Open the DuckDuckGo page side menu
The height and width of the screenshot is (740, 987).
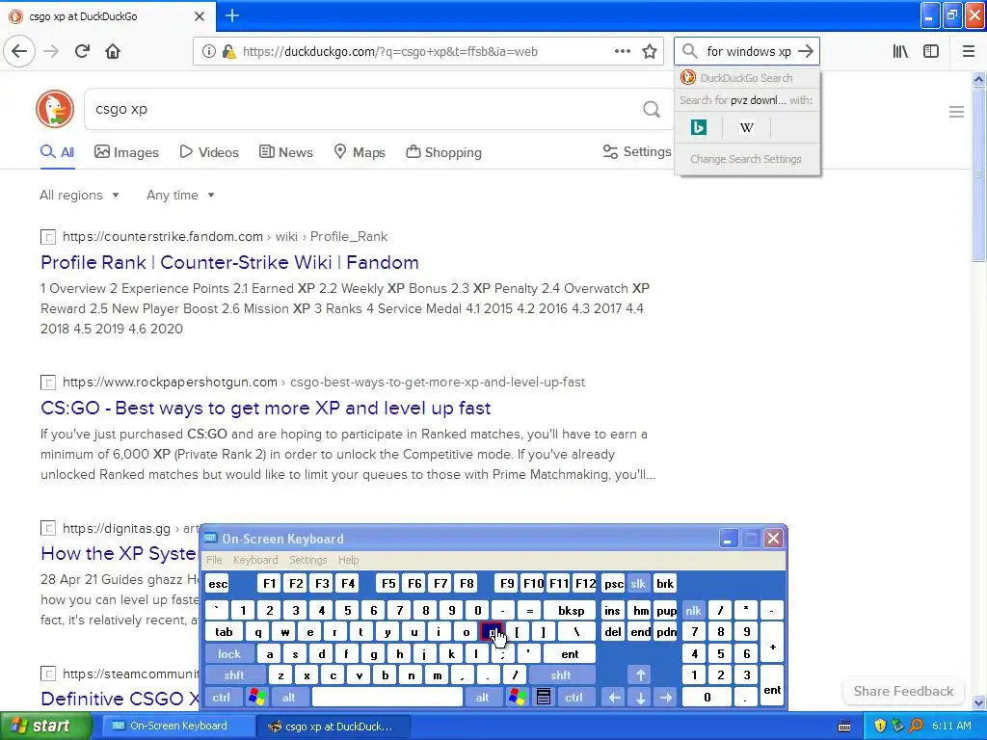pyautogui.click(x=956, y=112)
